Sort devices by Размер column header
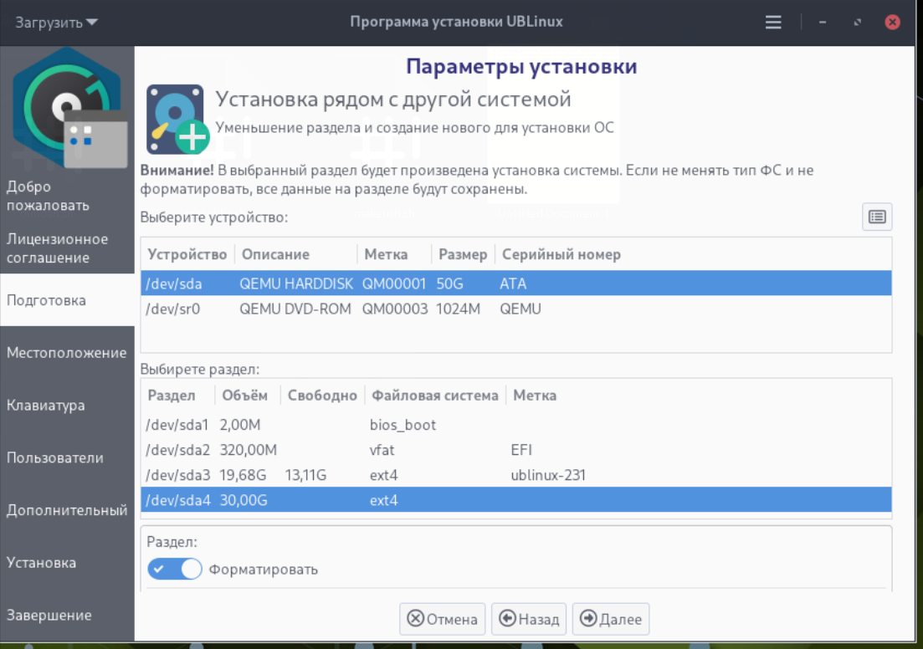 [x=463, y=254]
